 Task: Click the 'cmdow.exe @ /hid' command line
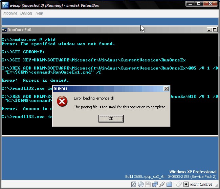29,40
